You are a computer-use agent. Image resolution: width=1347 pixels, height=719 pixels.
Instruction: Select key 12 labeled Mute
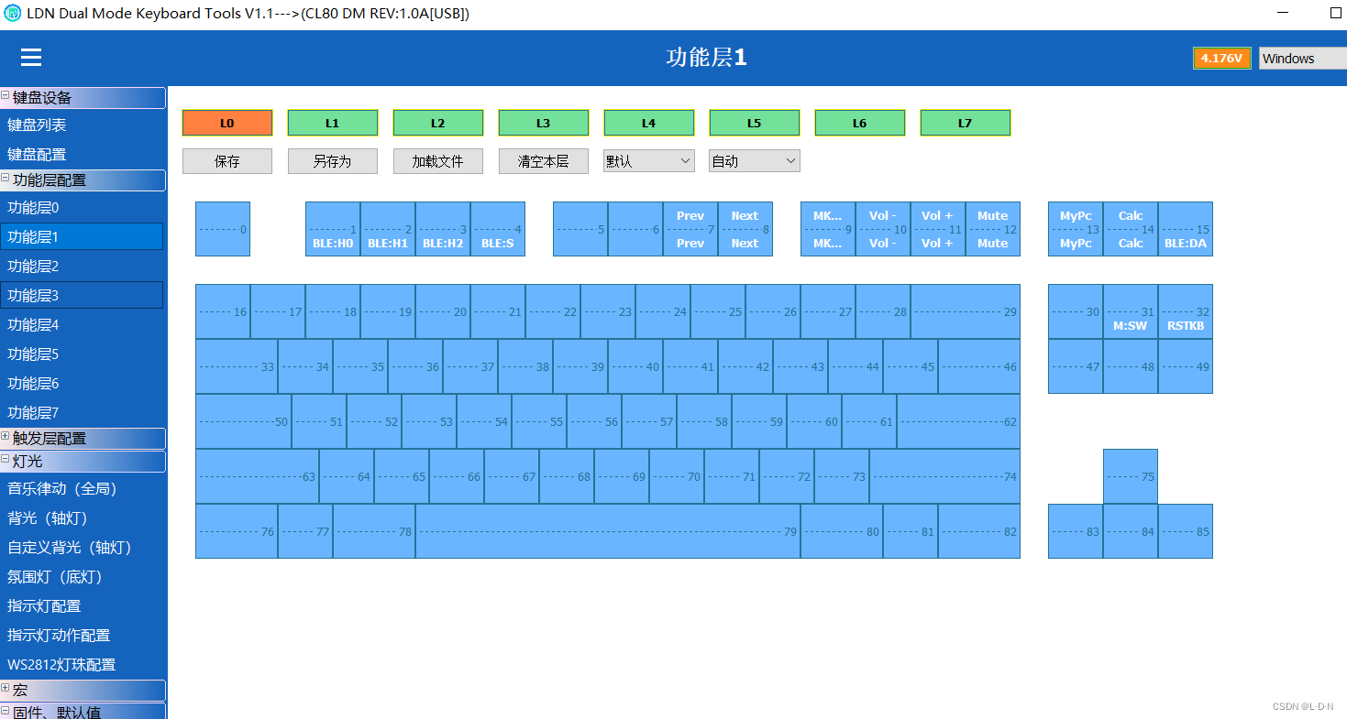click(x=993, y=229)
